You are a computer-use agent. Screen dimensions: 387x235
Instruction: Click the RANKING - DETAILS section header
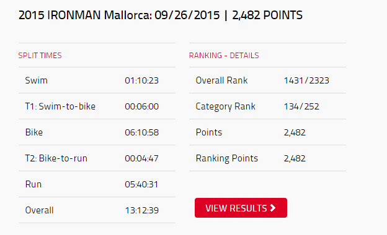(224, 56)
